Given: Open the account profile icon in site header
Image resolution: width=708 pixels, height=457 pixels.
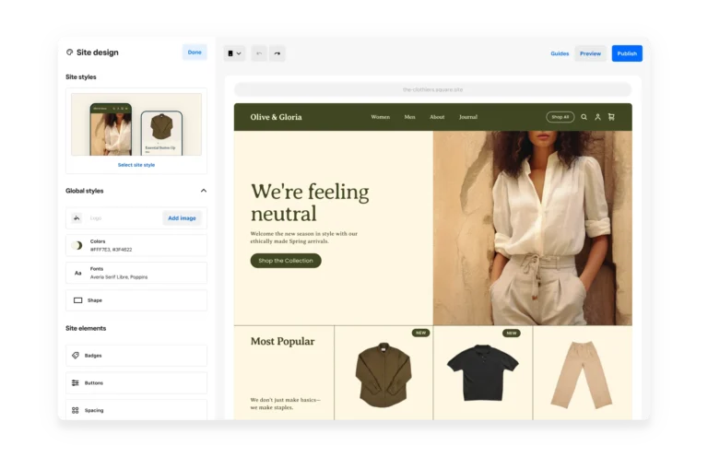Looking at the screenshot, I should [597, 117].
